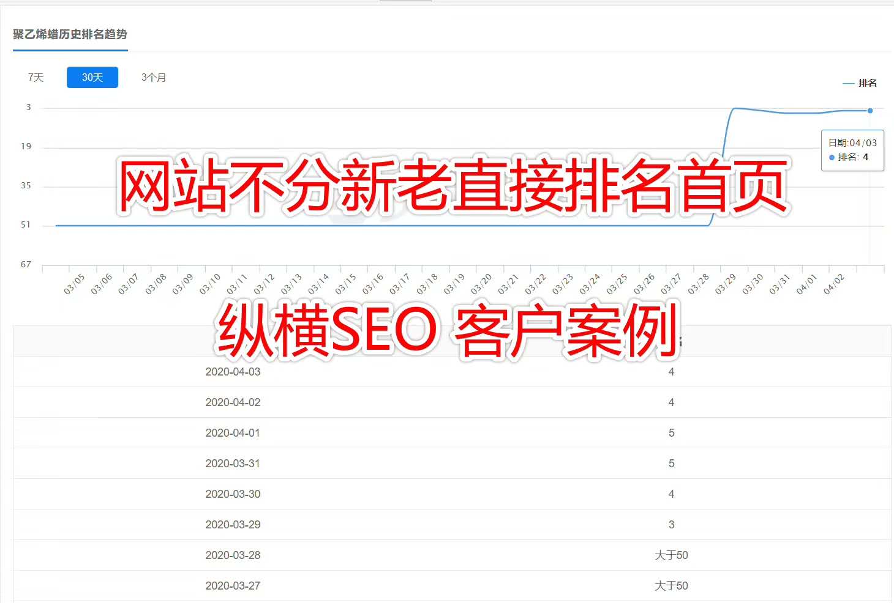Click the blue dot in the tooltip
This screenshot has width=894, height=603.
832,158
